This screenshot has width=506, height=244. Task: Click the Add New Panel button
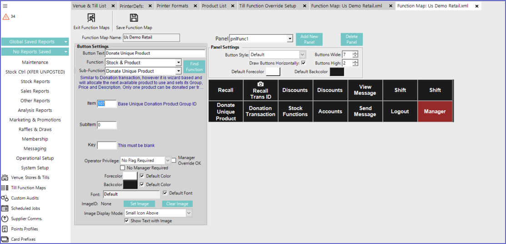pos(309,39)
